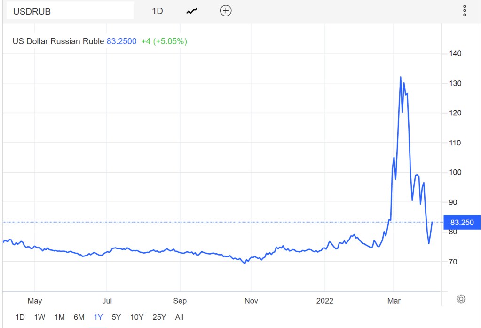Image resolution: width=481 pixels, height=328 pixels.
Task: Click the USDRUB symbol search field
Action: (71, 11)
